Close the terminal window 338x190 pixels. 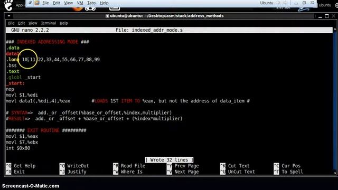click(x=333, y=16)
